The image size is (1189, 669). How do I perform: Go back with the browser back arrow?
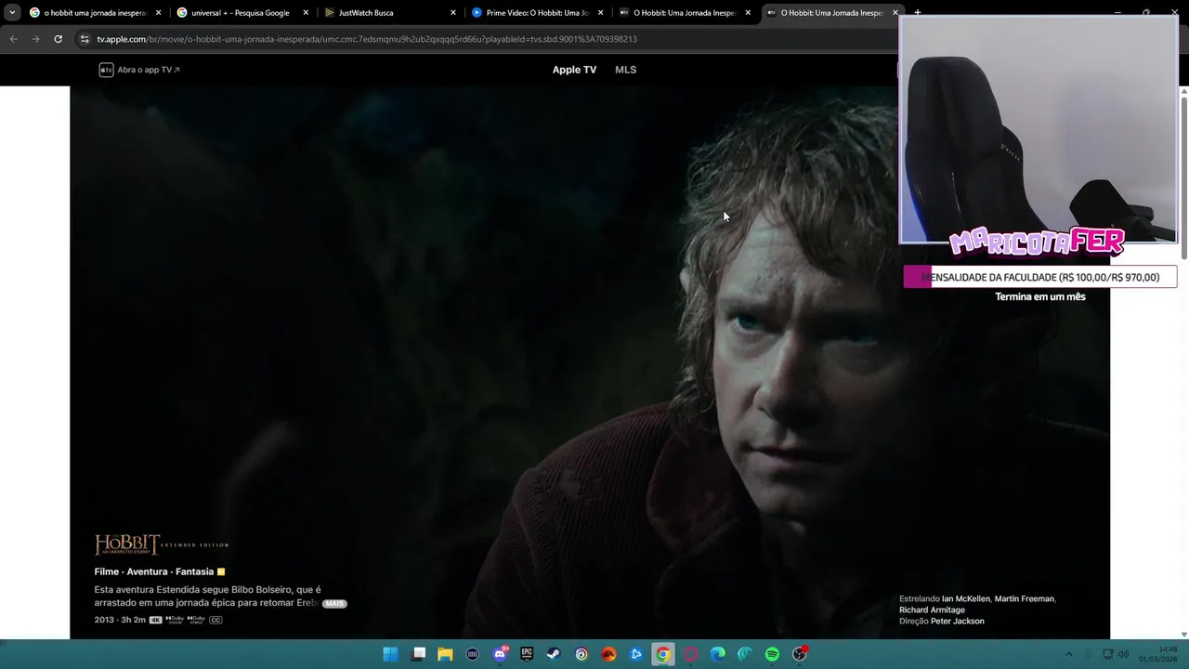click(13, 39)
